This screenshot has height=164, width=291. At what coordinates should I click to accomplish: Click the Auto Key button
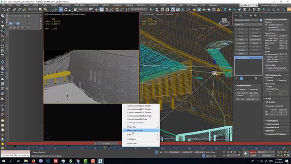pos(253,152)
